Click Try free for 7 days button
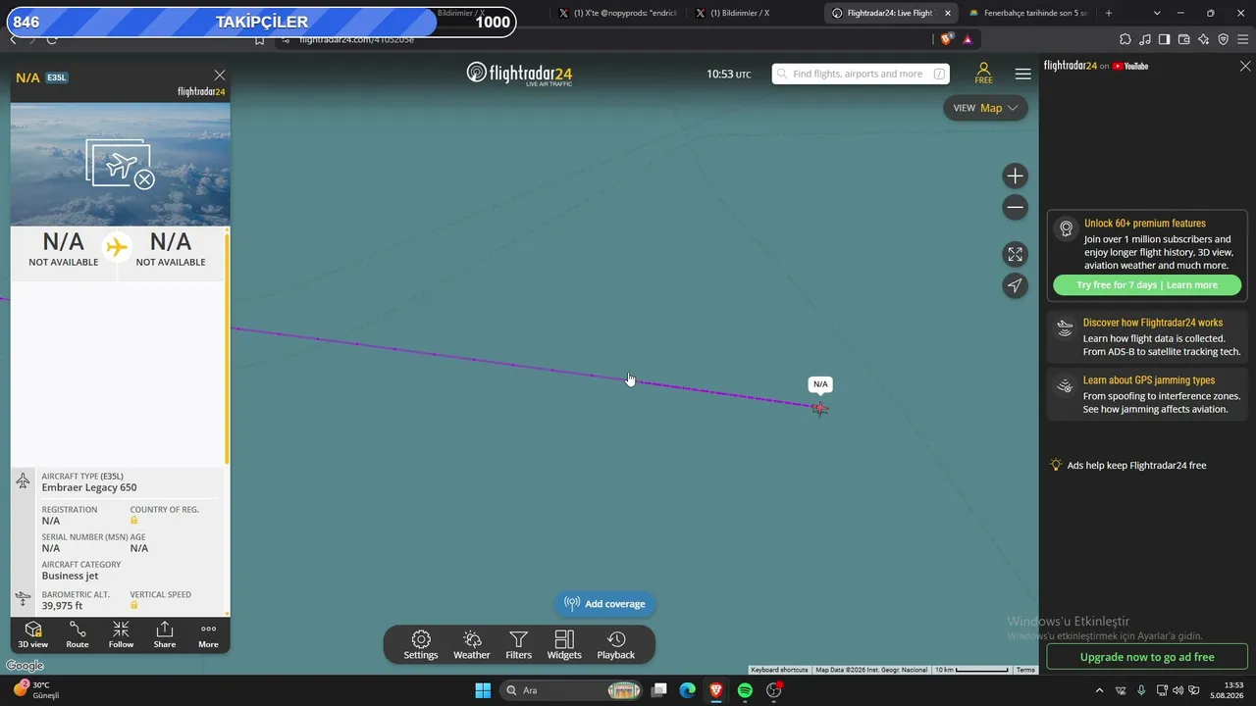 click(1147, 285)
